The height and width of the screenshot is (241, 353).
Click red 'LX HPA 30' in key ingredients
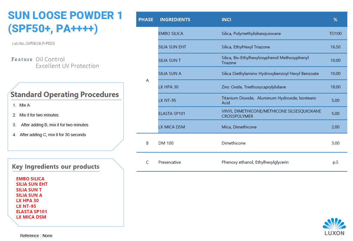point(27,201)
